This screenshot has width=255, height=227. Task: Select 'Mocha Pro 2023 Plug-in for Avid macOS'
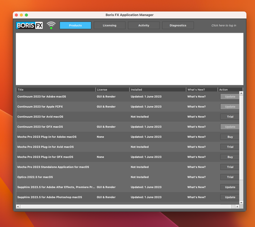[x=127, y=147]
